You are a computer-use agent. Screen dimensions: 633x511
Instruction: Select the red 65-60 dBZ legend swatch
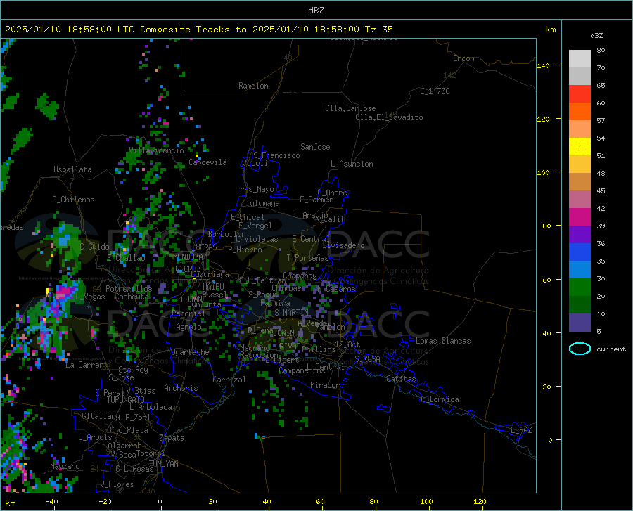click(580, 94)
